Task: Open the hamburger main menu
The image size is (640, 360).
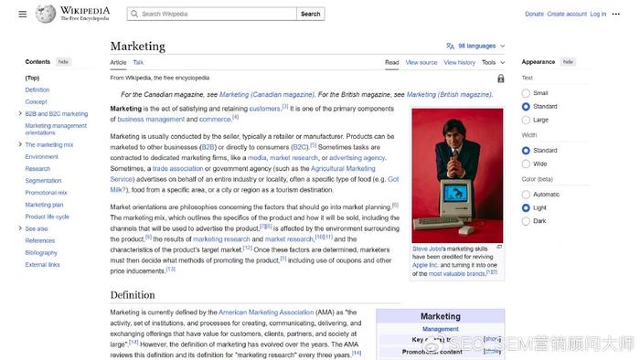Action: click(x=23, y=14)
